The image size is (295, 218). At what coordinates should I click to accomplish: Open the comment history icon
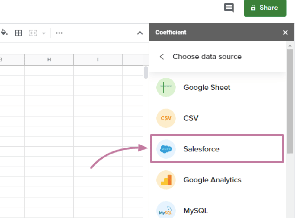pos(229,8)
